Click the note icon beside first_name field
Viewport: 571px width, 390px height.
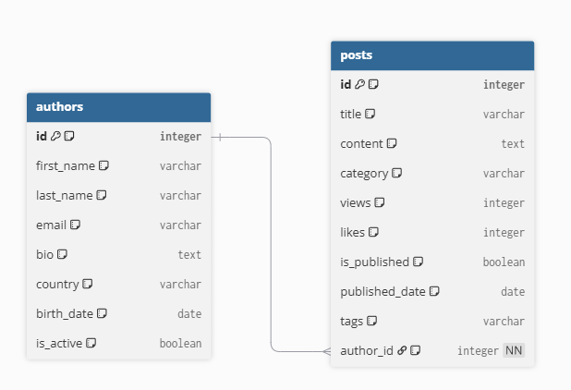coord(104,165)
